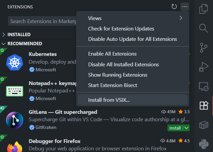213x152 pixels.
Task: Click the GitLens rating star
Action: pyautogui.click(x=181, y=112)
